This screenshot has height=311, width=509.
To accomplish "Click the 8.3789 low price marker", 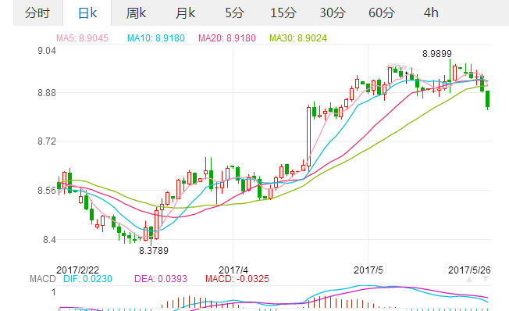I will pyautogui.click(x=154, y=251).
